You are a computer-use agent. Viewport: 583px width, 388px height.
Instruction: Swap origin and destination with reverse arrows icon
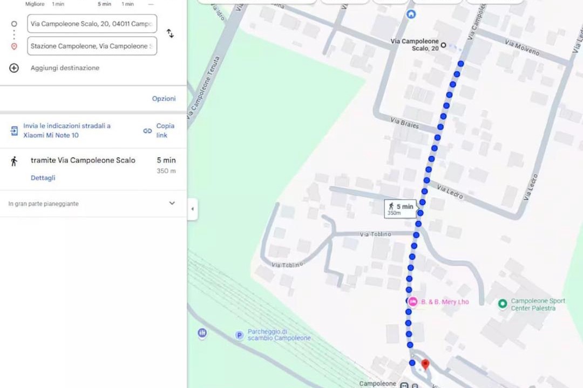[170, 33]
